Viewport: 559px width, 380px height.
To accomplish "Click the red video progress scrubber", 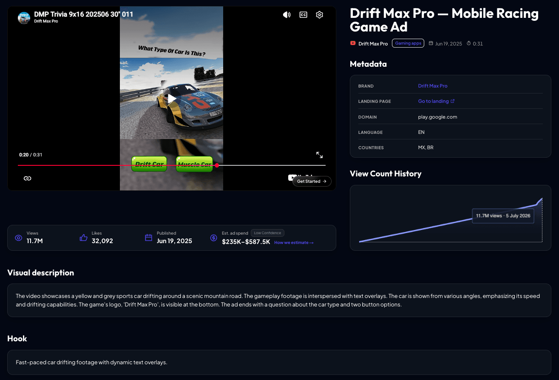I will point(217,165).
